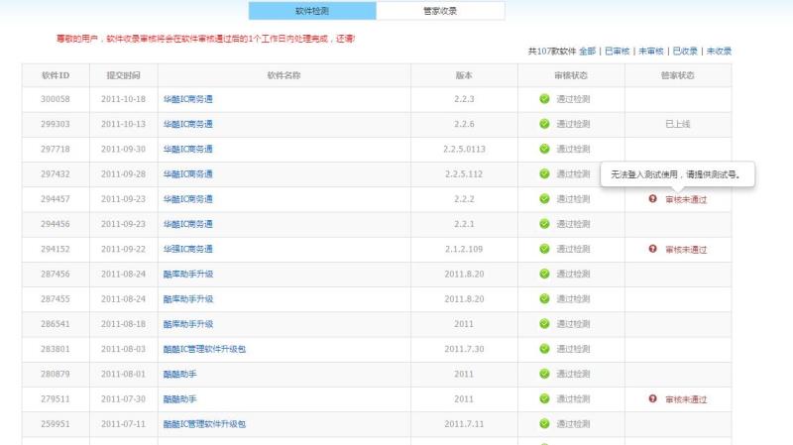Switch to the 管家收录 tab

pyautogui.click(x=440, y=11)
